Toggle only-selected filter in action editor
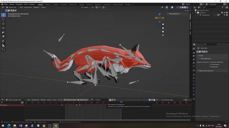Image resolution: width=229 pixels, height=128 pixels. click(x=150, y=100)
